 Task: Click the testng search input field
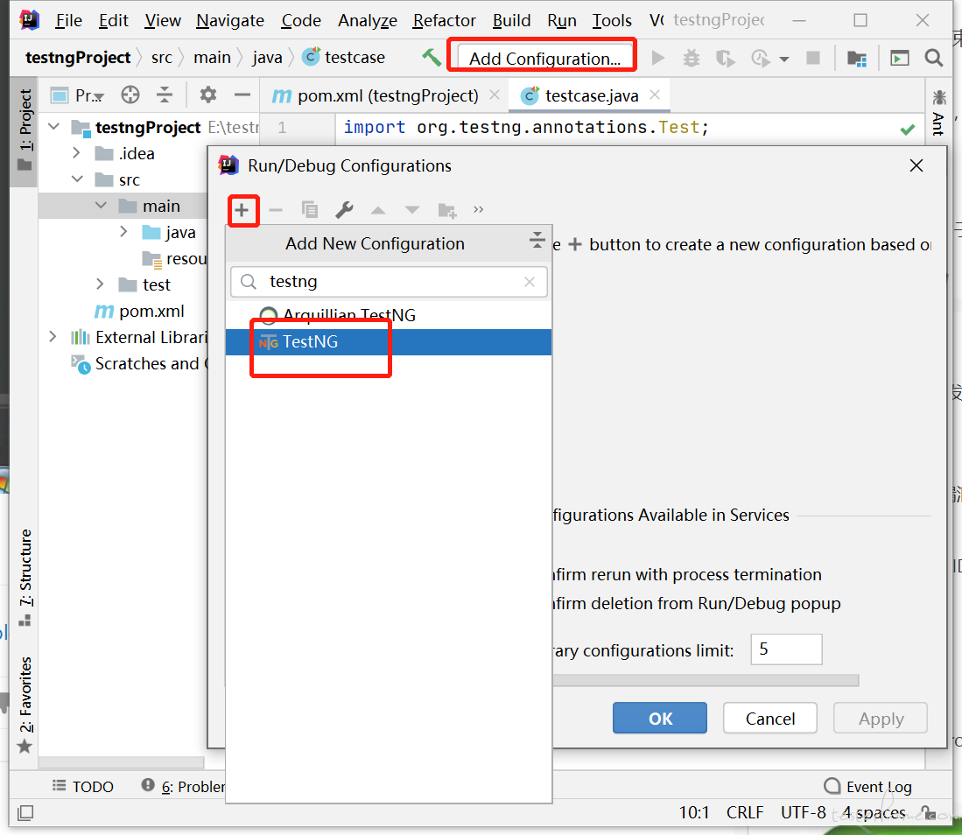[389, 282]
